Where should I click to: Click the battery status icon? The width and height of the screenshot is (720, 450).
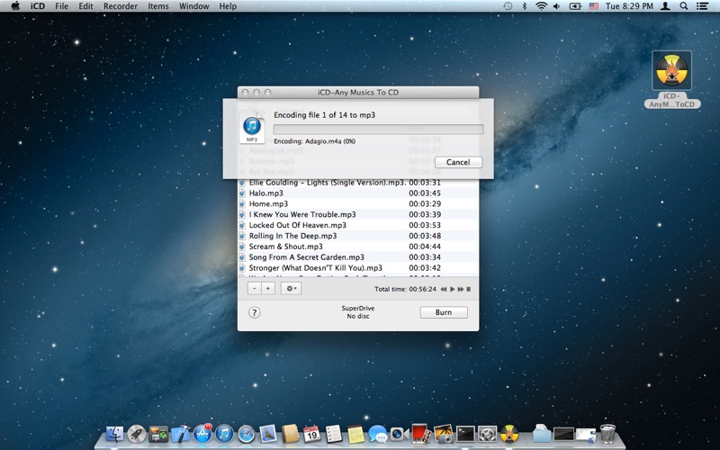click(x=575, y=6)
